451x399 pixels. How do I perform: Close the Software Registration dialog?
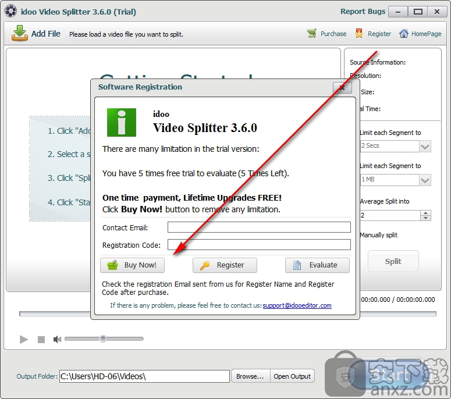point(342,88)
